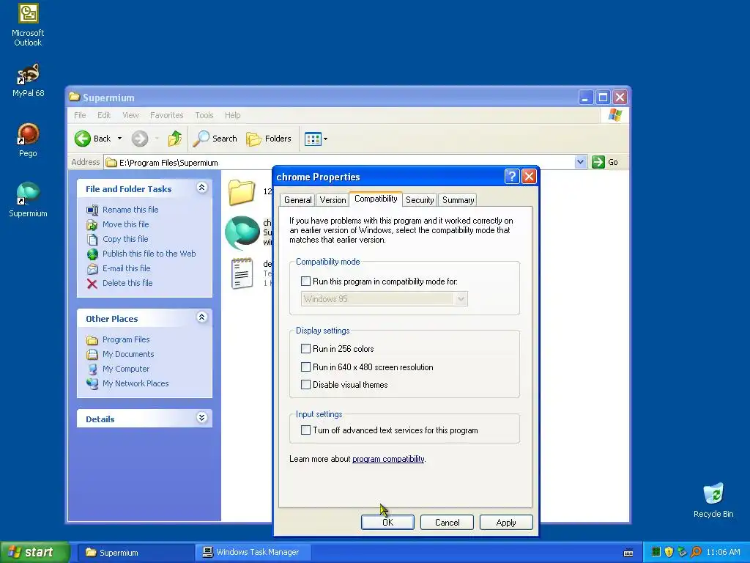
Task: Click the address field showing E:\Program Files\Supermium
Action: tap(340, 162)
